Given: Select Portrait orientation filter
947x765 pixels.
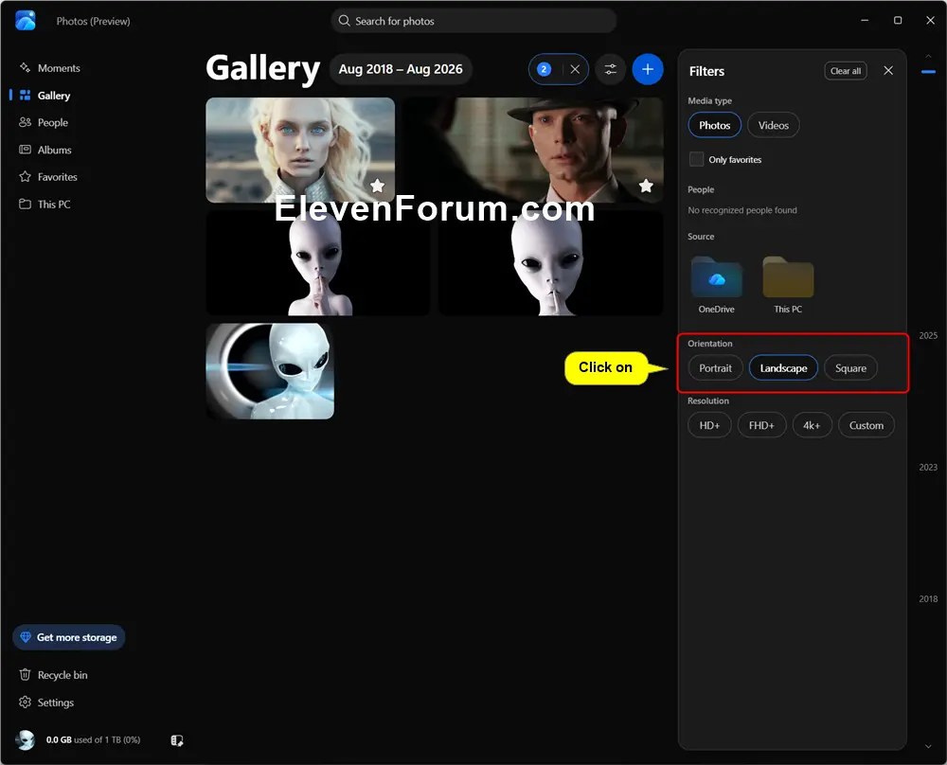Looking at the screenshot, I should (x=715, y=367).
